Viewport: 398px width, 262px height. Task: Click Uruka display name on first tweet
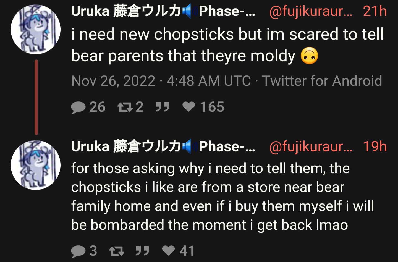coord(163,11)
